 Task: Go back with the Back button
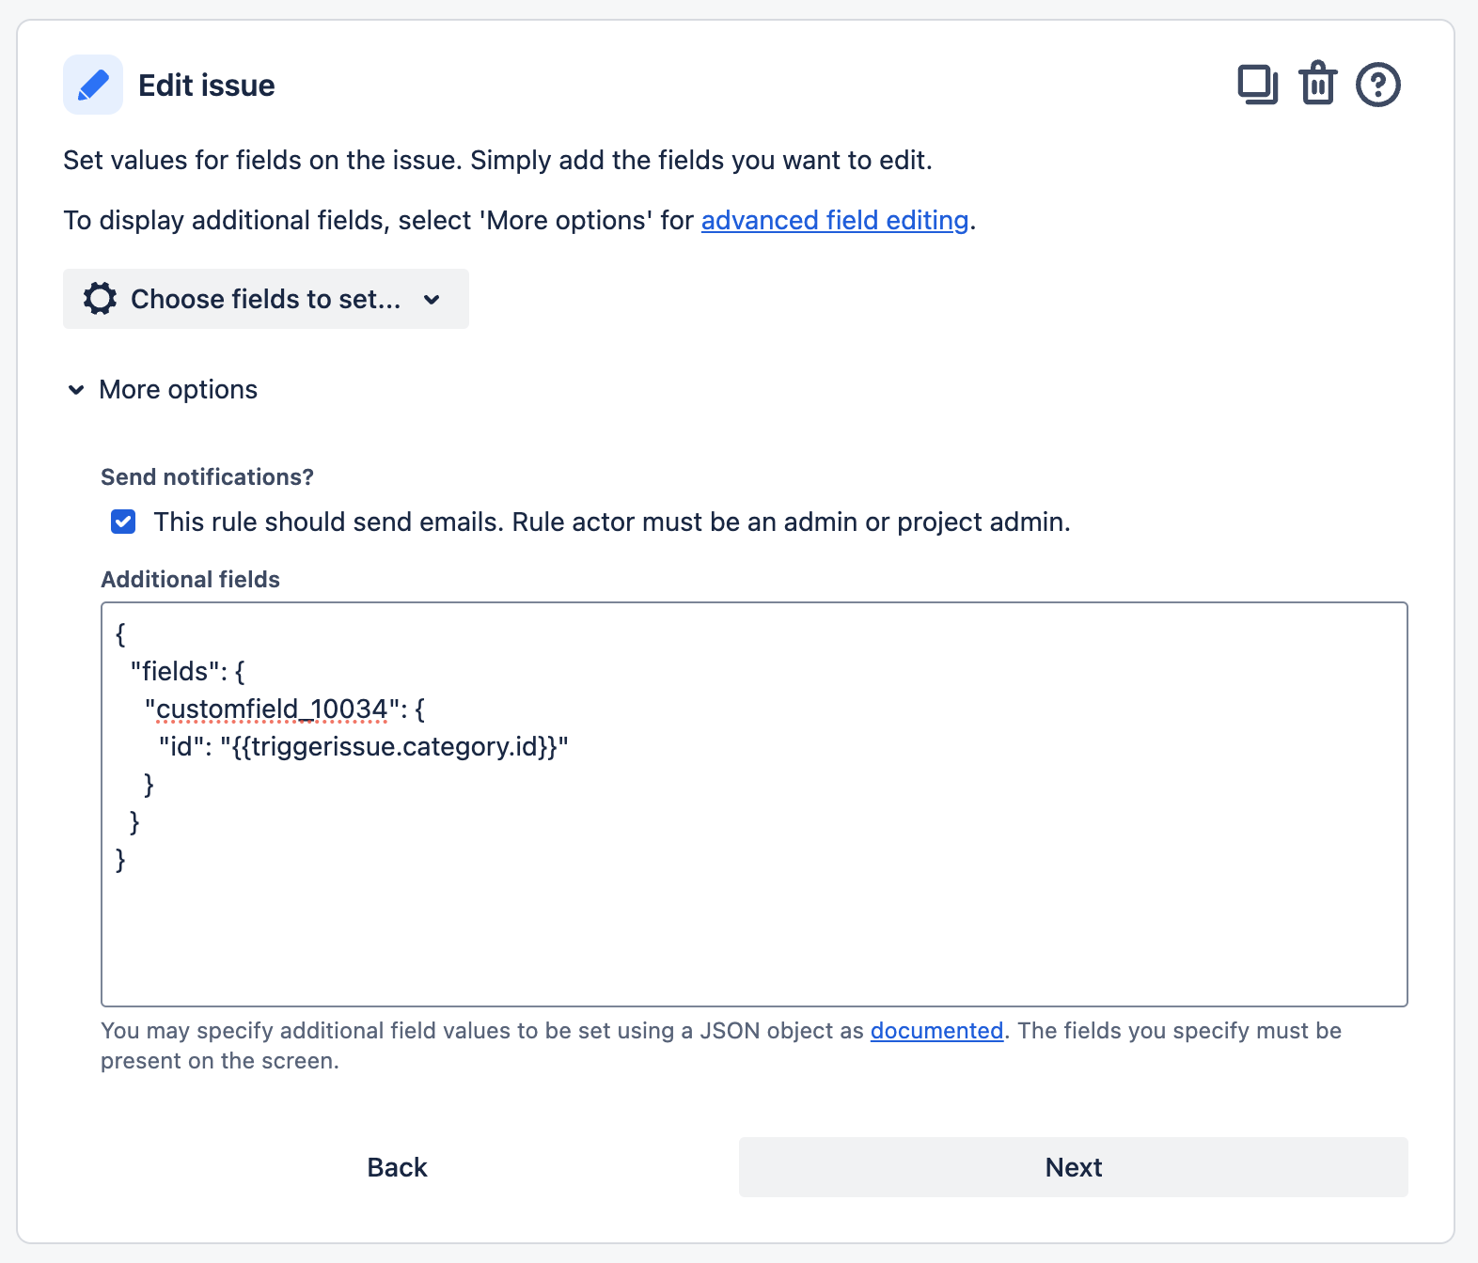[397, 1167]
